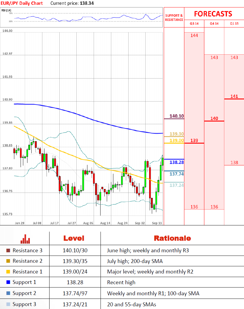This screenshot has height=309, width=244.
Task: Click the Sep 11 date axis label
Action: coord(157,223)
